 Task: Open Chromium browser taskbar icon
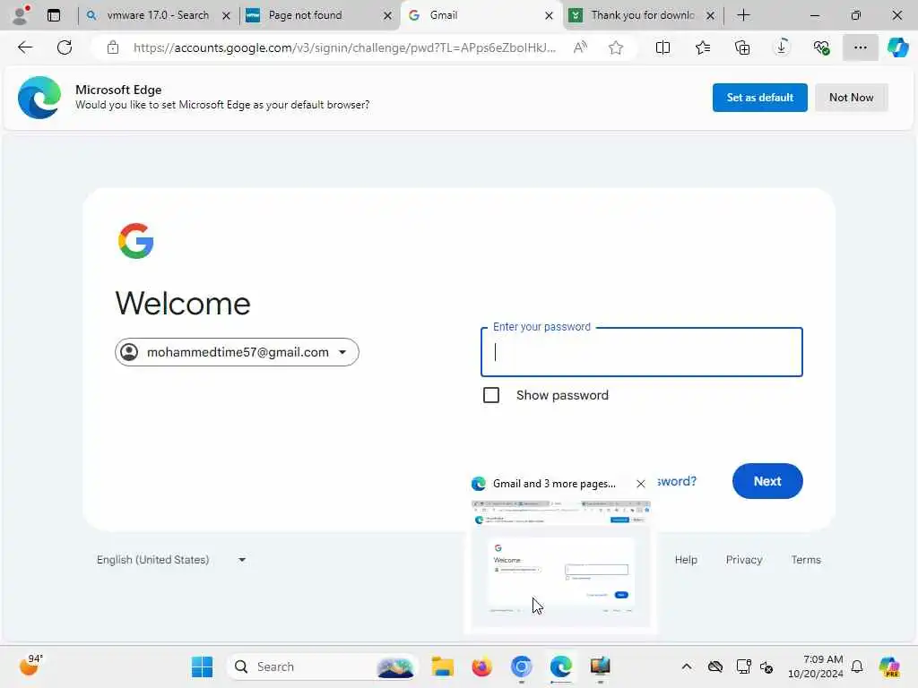[521, 666]
